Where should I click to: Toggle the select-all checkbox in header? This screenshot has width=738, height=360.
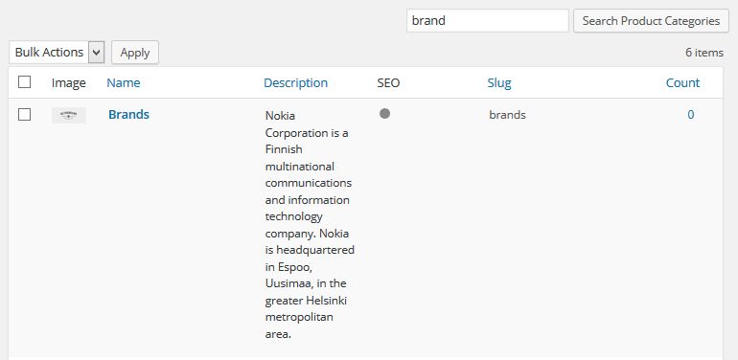pyautogui.click(x=25, y=81)
